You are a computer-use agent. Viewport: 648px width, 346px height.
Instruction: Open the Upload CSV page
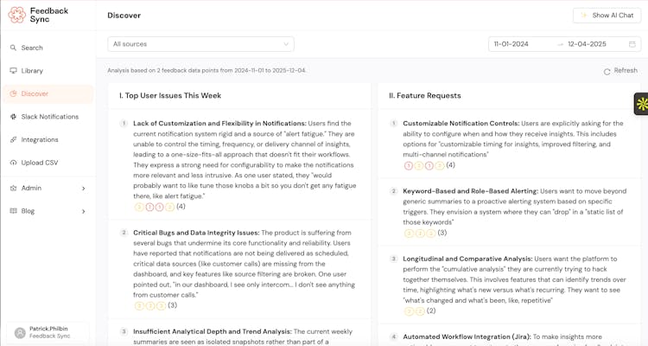tap(40, 162)
